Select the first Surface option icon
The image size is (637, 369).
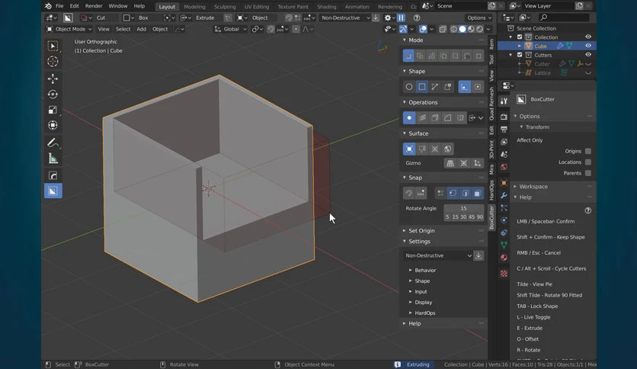409,149
